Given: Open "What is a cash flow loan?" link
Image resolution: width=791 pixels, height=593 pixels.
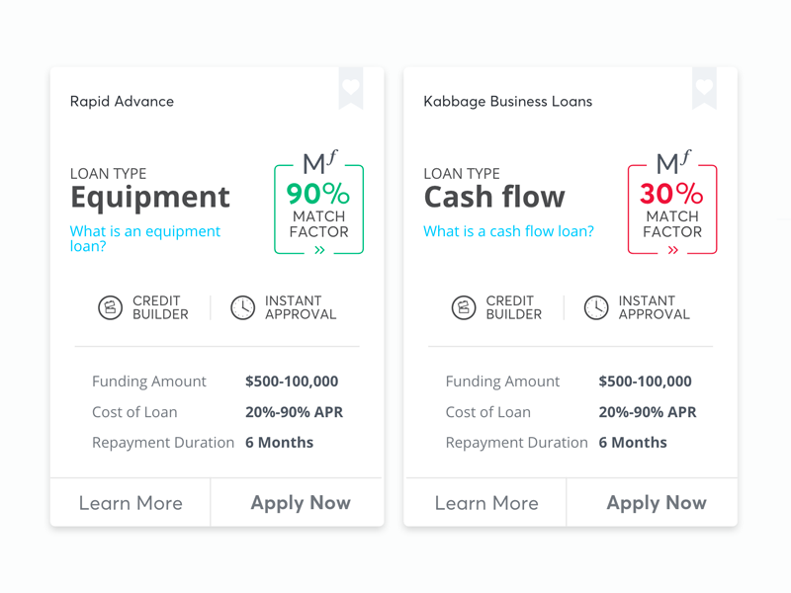Looking at the screenshot, I should coord(508,231).
